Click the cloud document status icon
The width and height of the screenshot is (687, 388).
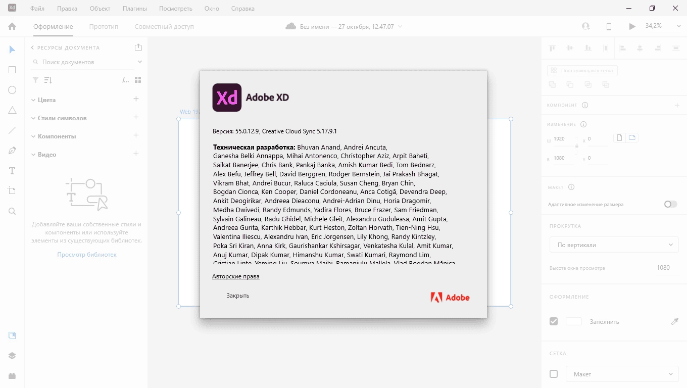(x=290, y=26)
